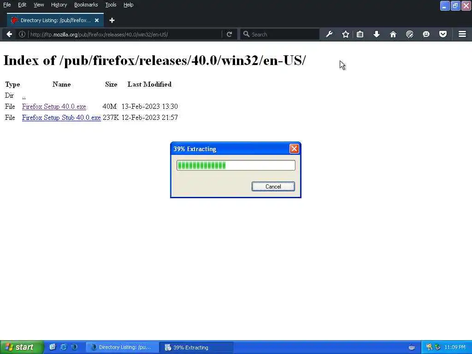Switch to Directory Listing taskbar button
Screen dimensions: 472x354
point(123,348)
